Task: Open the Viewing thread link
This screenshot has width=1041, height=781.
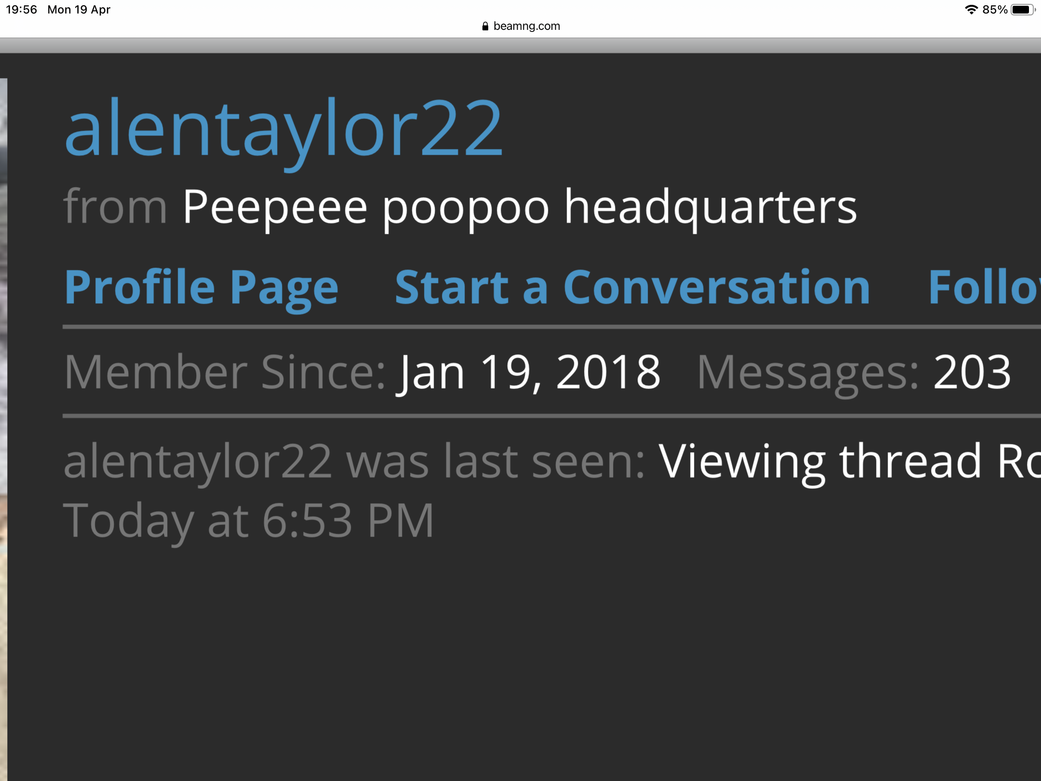Action: point(849,462)
